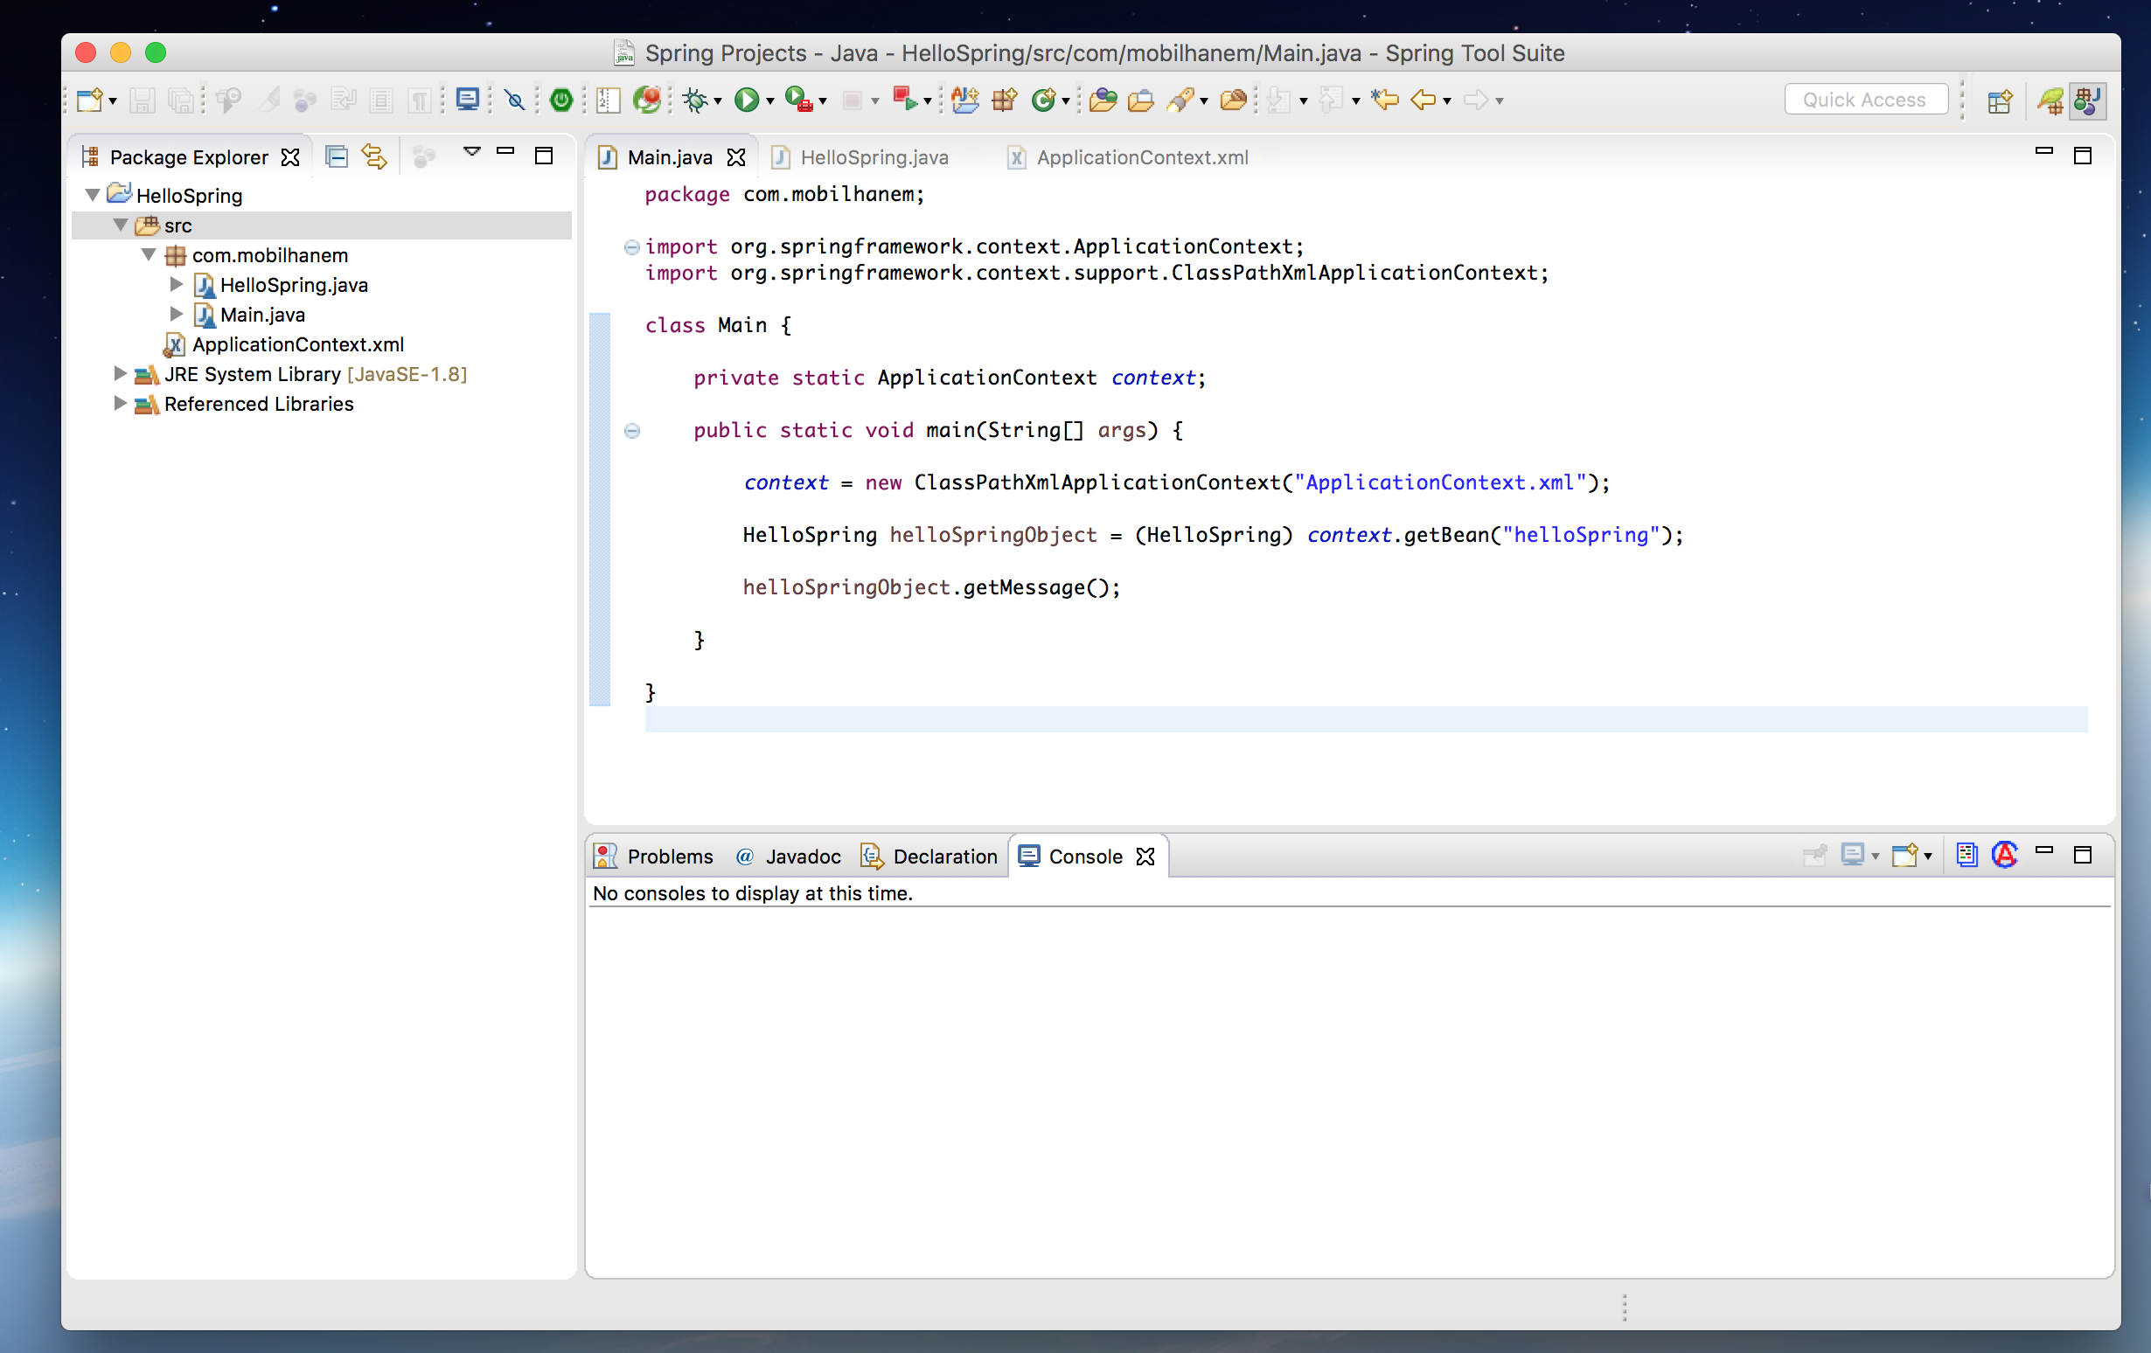Image resolution: width=2151 pixels, height=1353 pixels.
Task: Click the red A ANSI console icon
Action: (x=2004, y=855)
